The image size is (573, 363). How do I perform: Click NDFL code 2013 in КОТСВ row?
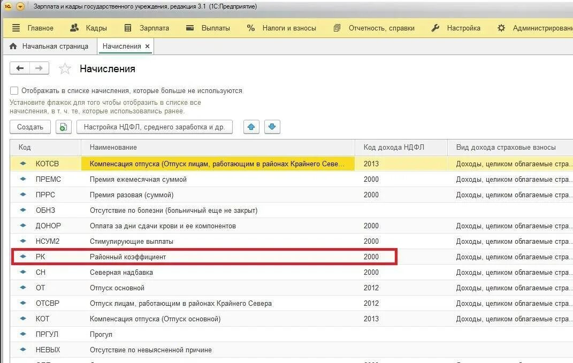coord(371,164)
